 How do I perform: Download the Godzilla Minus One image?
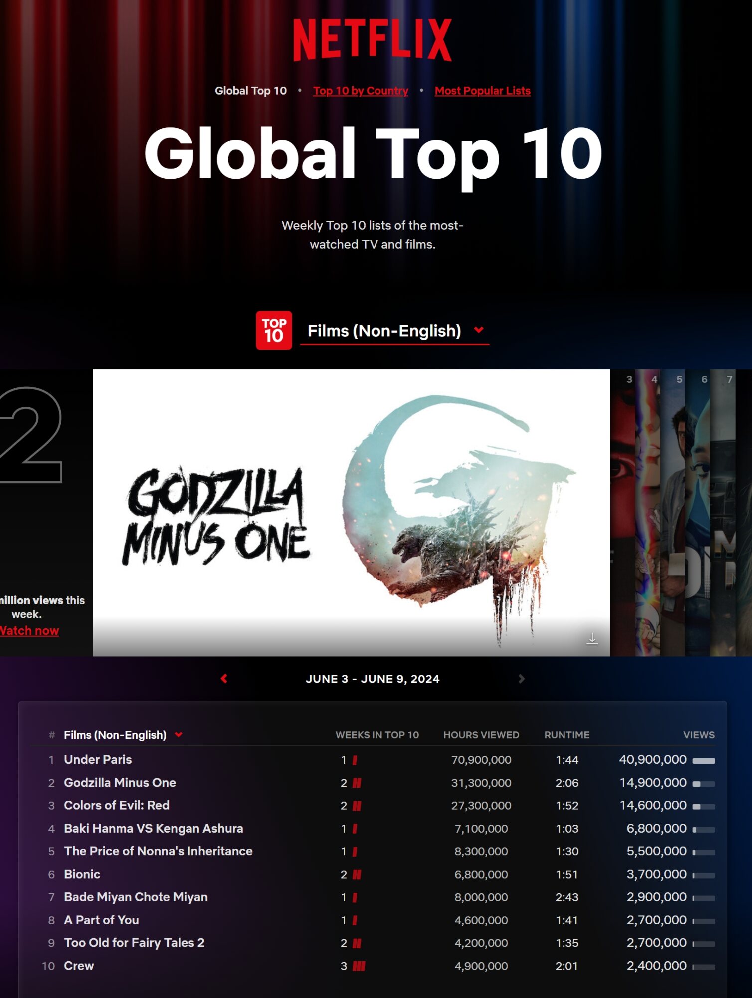pos(592,638)
